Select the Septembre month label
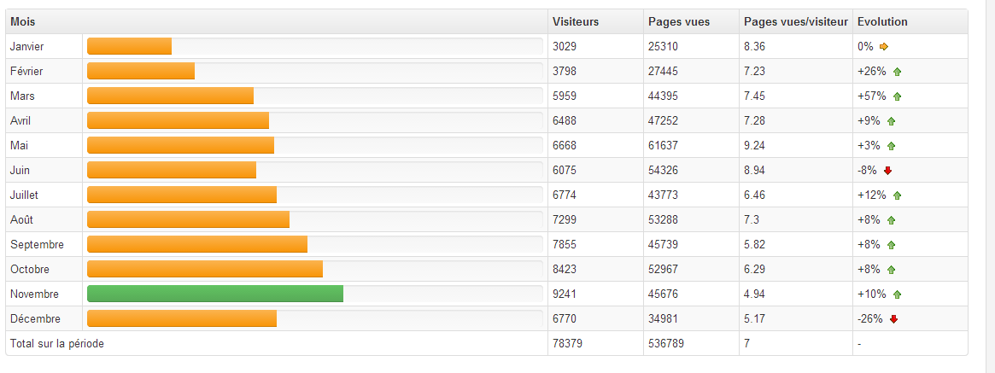The width and height of the screenshot is (995, 373). (x=37, y=244)
